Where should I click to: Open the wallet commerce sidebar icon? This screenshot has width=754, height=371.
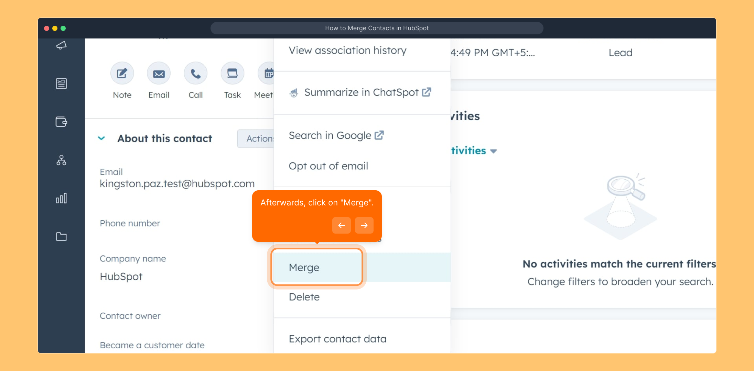[61, 122]
